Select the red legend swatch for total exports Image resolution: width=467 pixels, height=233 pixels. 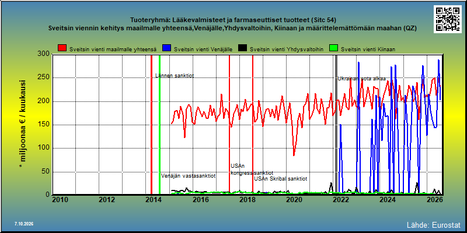click(62, 48)
